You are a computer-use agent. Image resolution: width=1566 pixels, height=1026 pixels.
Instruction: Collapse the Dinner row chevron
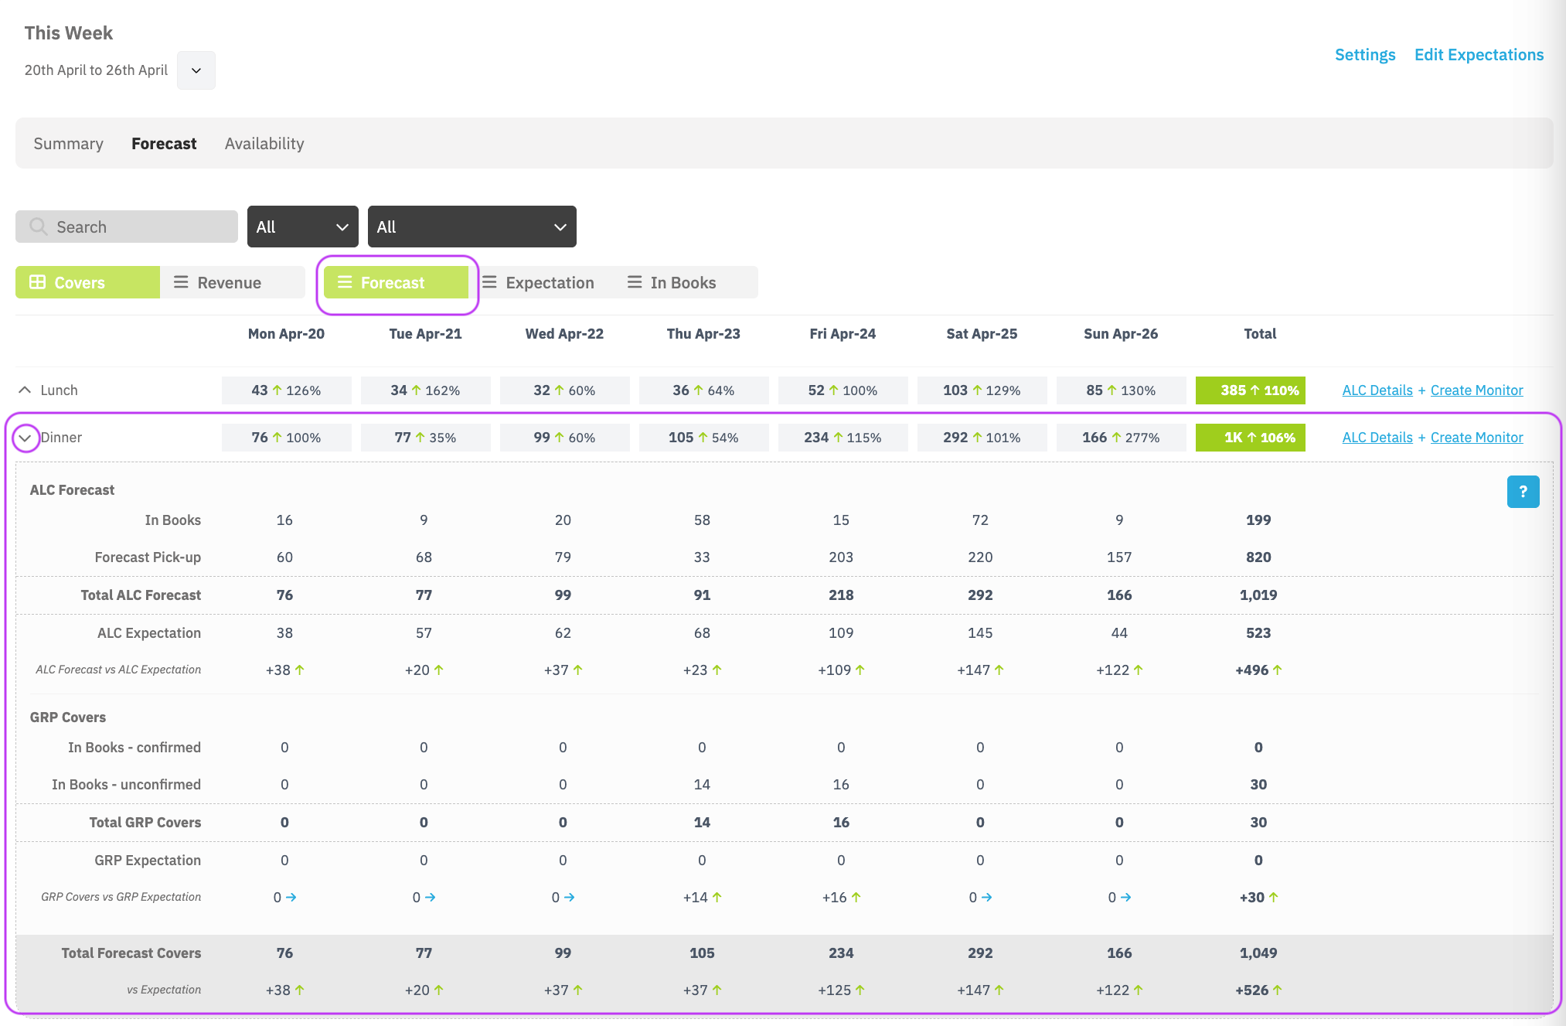point(26,438)
